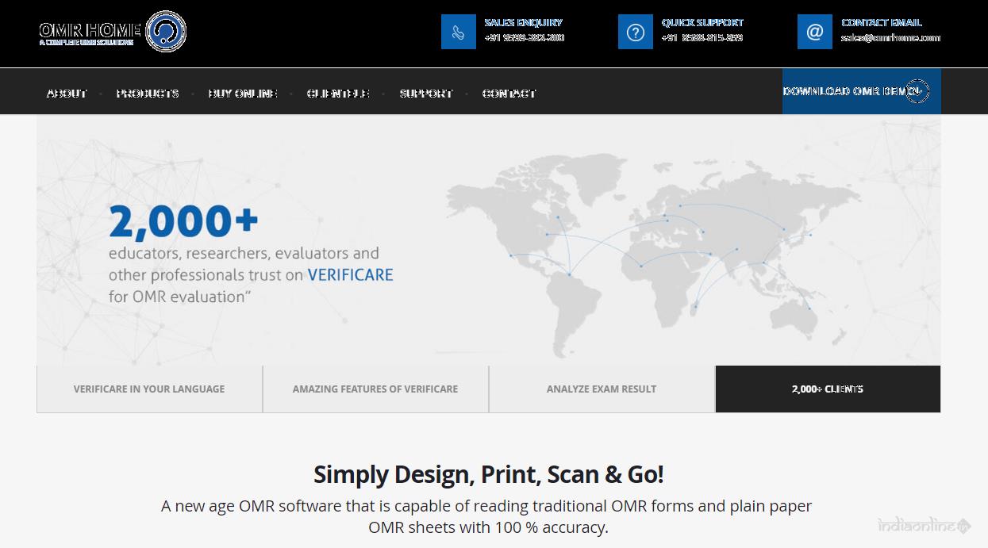Open the Clientele menu item
The image size is (988, 548).
[338, 93]
